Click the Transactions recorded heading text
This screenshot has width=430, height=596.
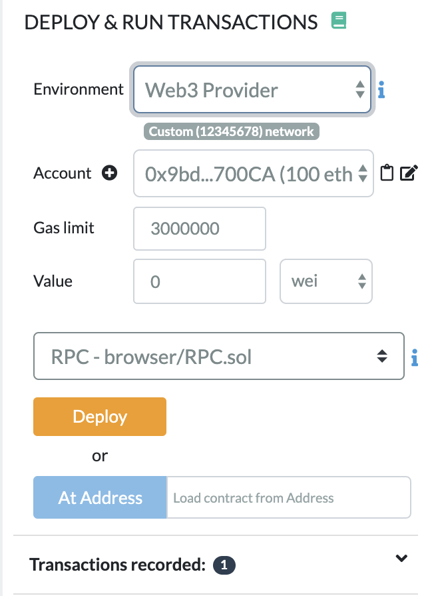[117, 565]
